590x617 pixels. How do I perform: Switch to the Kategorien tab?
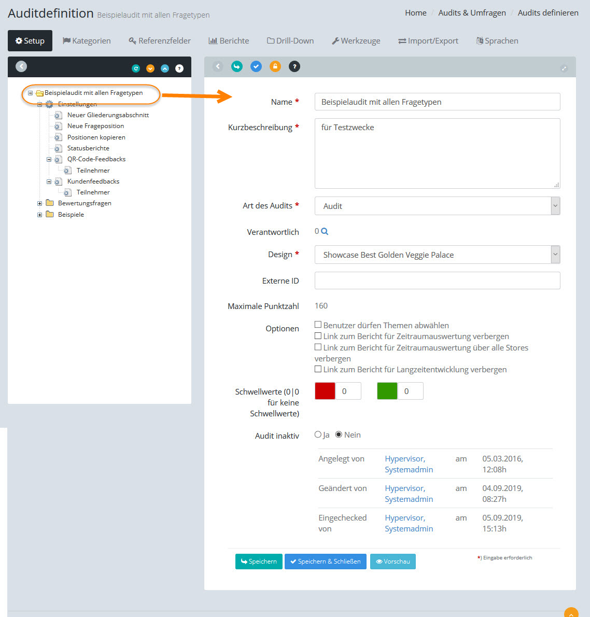point(87,41)
